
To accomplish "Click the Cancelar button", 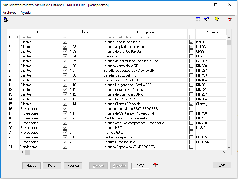I will coord(119,166).
